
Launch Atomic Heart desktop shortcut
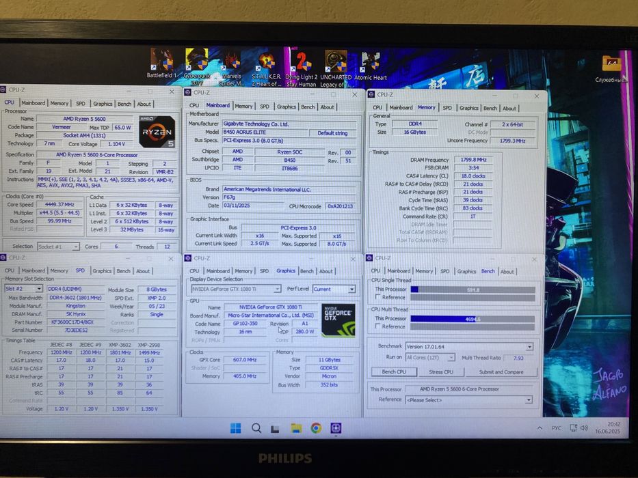370,66
